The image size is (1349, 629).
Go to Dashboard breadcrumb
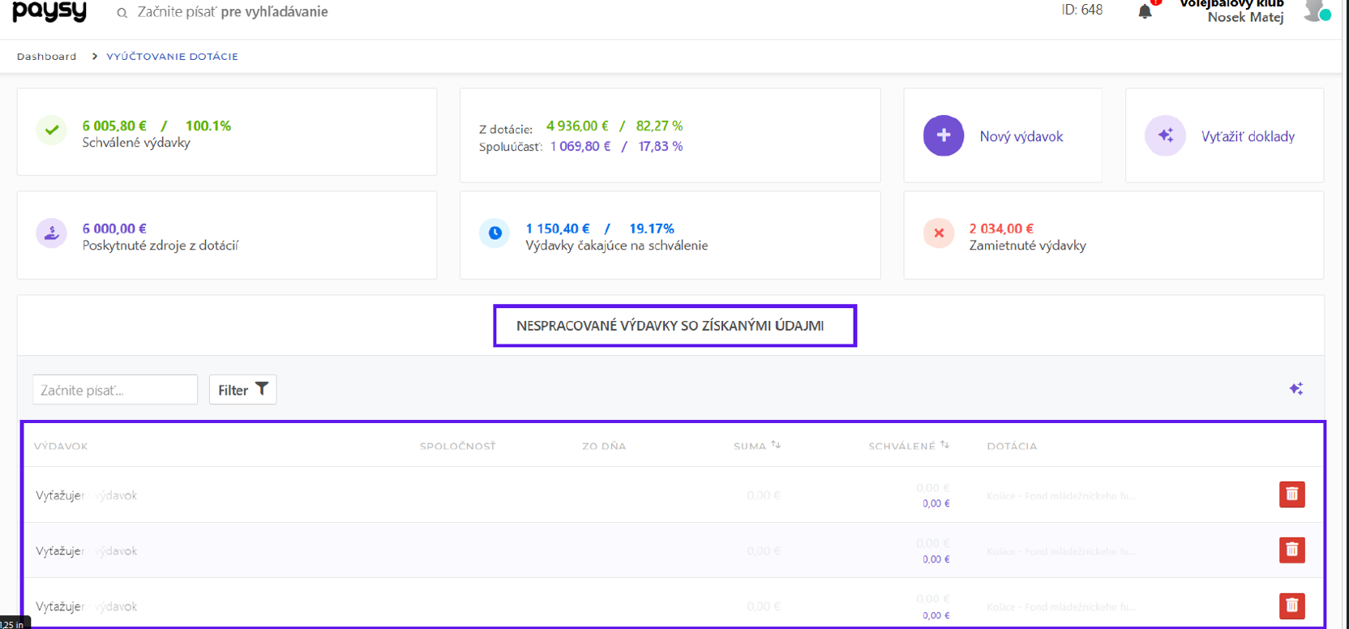point(46,57)
